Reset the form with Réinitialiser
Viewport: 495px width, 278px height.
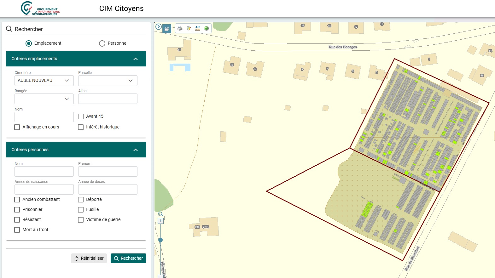(x=89, y=258)
